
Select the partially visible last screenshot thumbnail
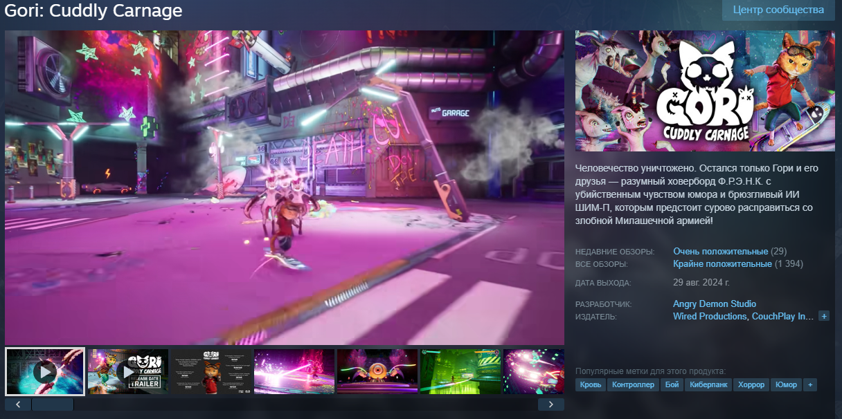(534, 372)
